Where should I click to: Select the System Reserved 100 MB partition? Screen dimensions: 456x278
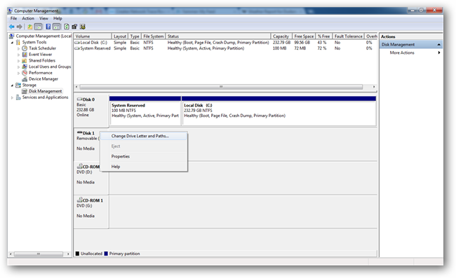click(x=145, y=113)
